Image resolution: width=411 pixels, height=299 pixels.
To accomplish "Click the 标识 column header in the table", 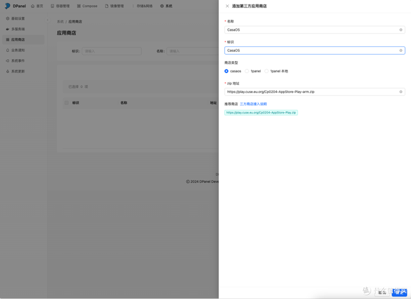I will [x=76, y=103].
